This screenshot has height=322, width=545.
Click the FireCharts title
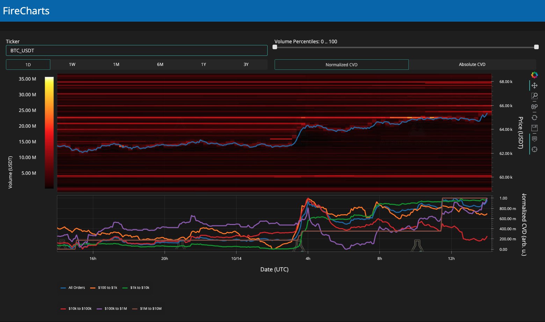(26, 11)
